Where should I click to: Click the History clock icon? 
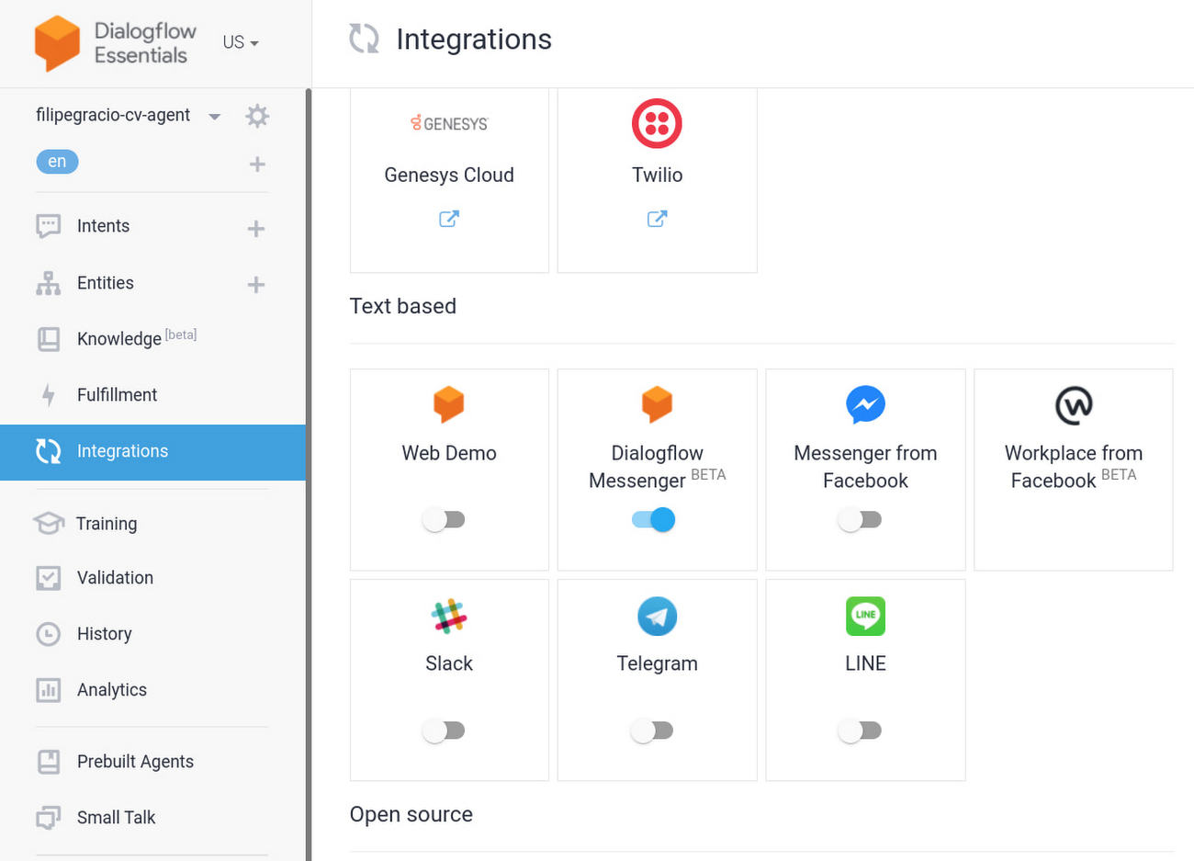(x=48, y=634)
